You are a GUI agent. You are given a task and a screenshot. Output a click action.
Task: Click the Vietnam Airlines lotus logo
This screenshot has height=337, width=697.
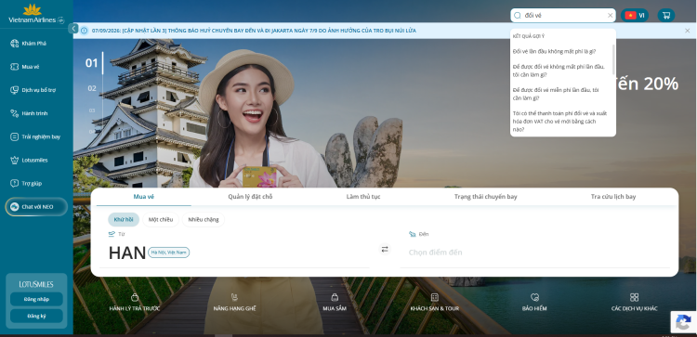(x=36, y=14)
